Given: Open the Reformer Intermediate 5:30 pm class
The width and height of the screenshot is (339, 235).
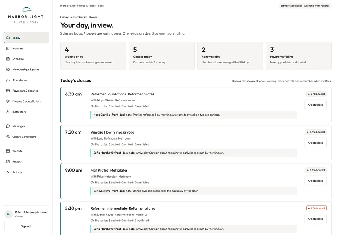Looking at the screenshot, I should (x=315, y=219).
